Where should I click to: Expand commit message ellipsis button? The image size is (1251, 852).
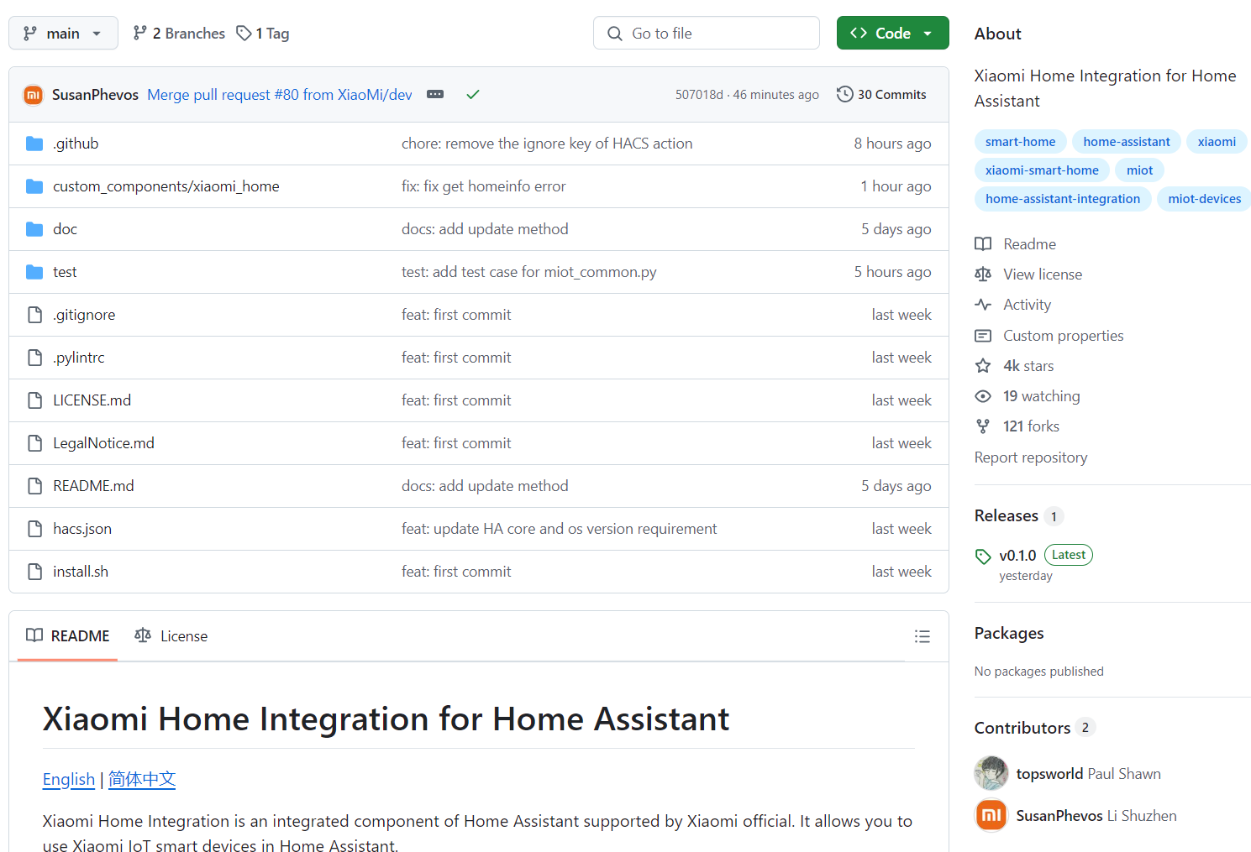pos(435,95)
